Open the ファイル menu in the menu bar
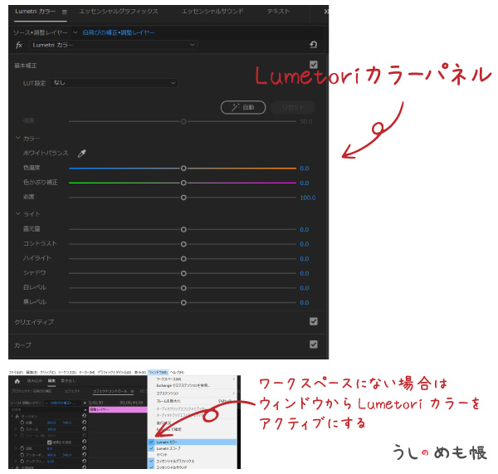498x474 pixels. 16,372
